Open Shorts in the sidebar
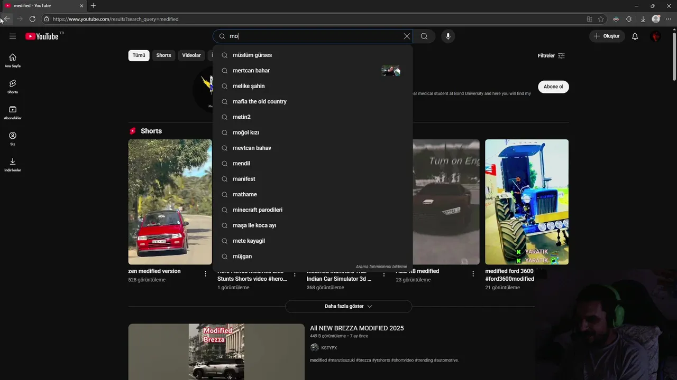 click(13, 87)
